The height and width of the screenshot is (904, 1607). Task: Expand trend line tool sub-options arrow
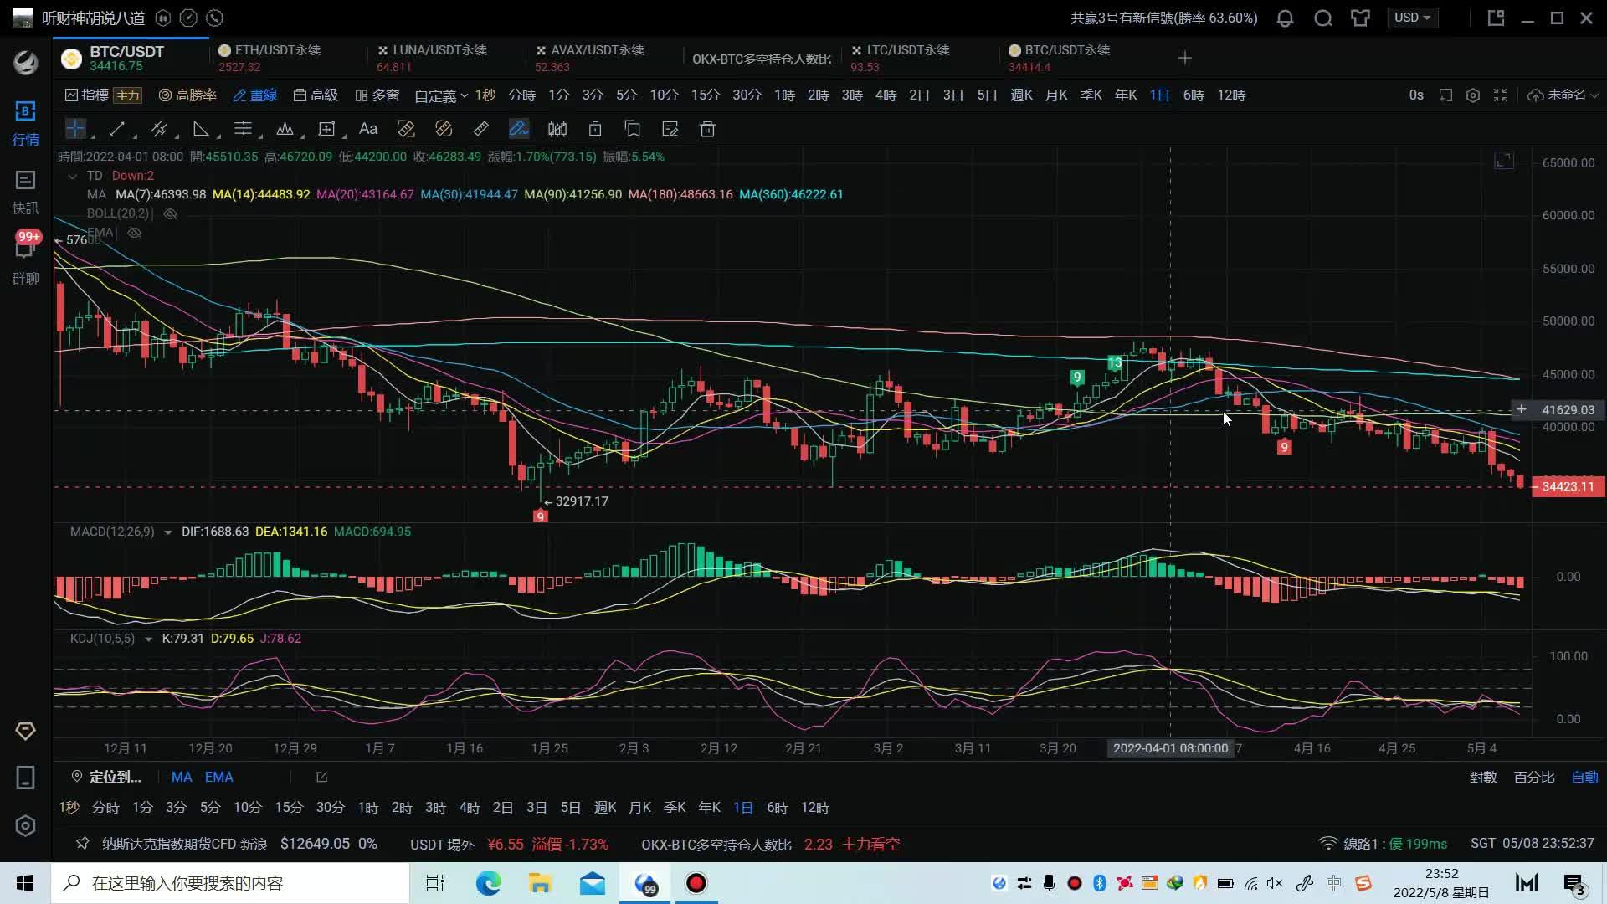point(134,136)
